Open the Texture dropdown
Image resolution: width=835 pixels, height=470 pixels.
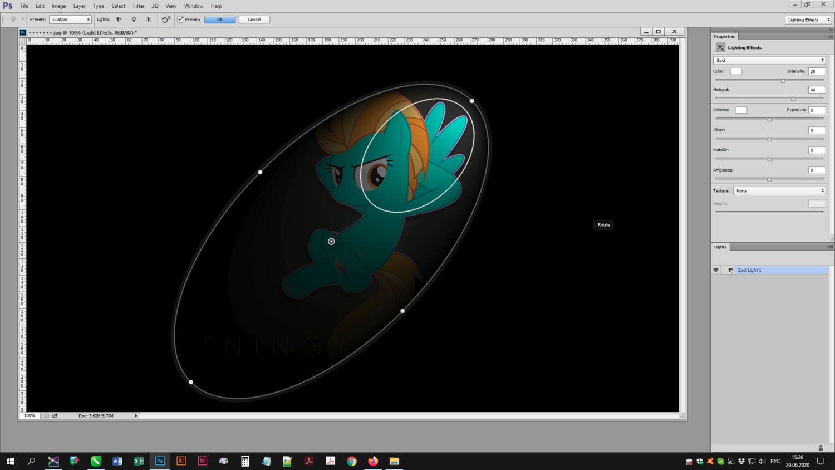[779, 191]
